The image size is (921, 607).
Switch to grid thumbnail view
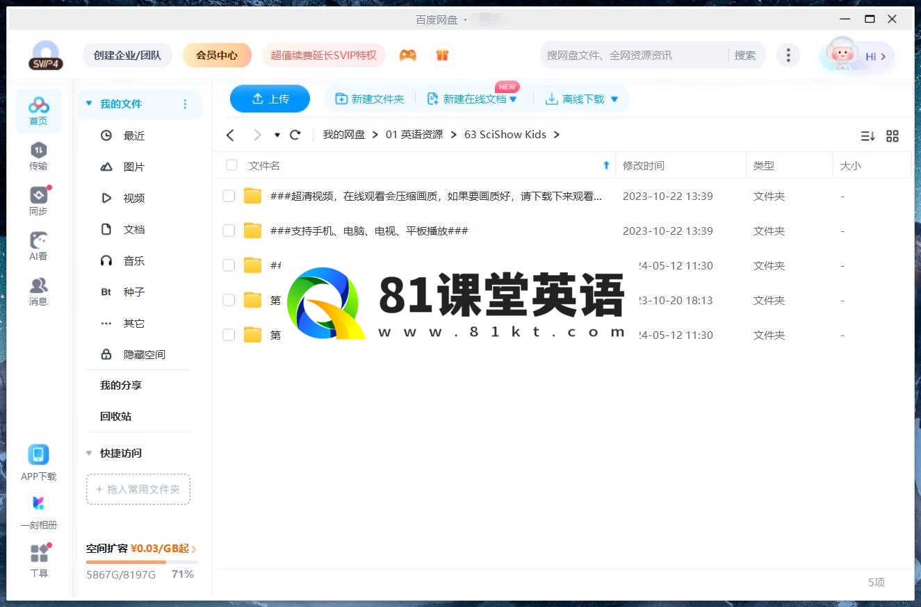[893, 136]
